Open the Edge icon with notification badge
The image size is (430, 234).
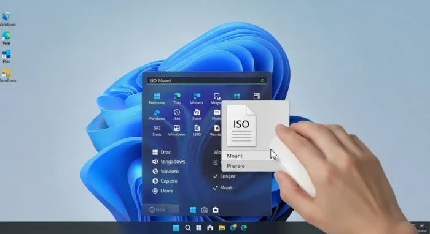point(233,227)
